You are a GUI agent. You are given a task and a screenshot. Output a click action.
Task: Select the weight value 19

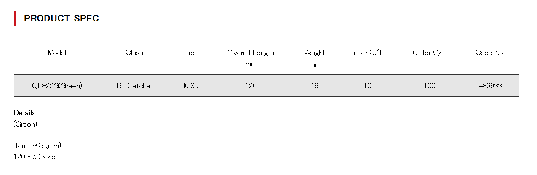click(x=315, y=86)
